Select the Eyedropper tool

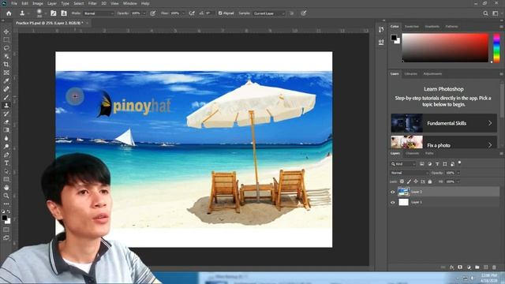click(x=6, y=80)
